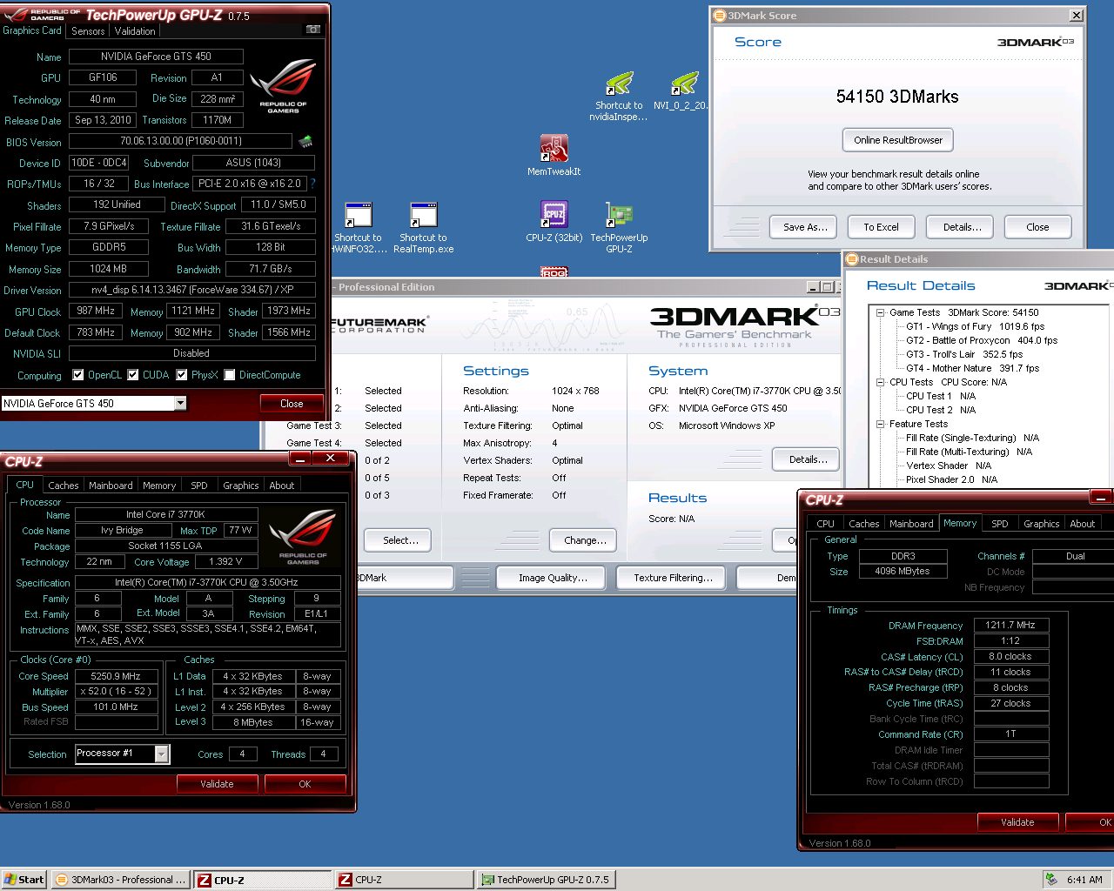Click the Close button in GPU-Z window
Screen dimensions: 1114x891
[292, 404]
